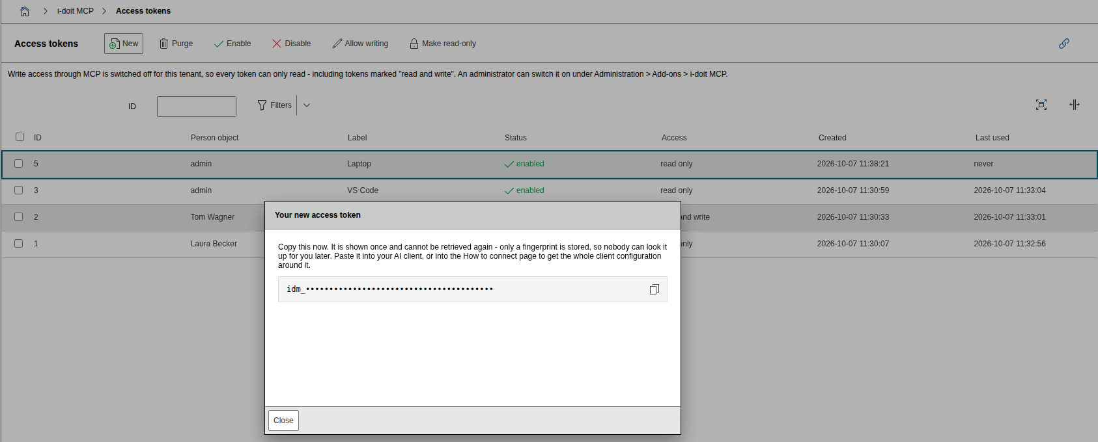Open the Filters button
Viewport: 1098px width, 442px height.
[x=275, y=105]
